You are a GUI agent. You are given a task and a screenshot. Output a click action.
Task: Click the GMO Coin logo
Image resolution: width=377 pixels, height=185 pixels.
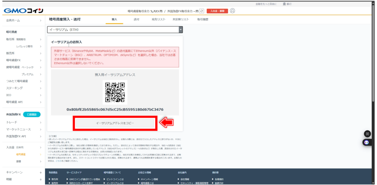[x=24, y=11]
